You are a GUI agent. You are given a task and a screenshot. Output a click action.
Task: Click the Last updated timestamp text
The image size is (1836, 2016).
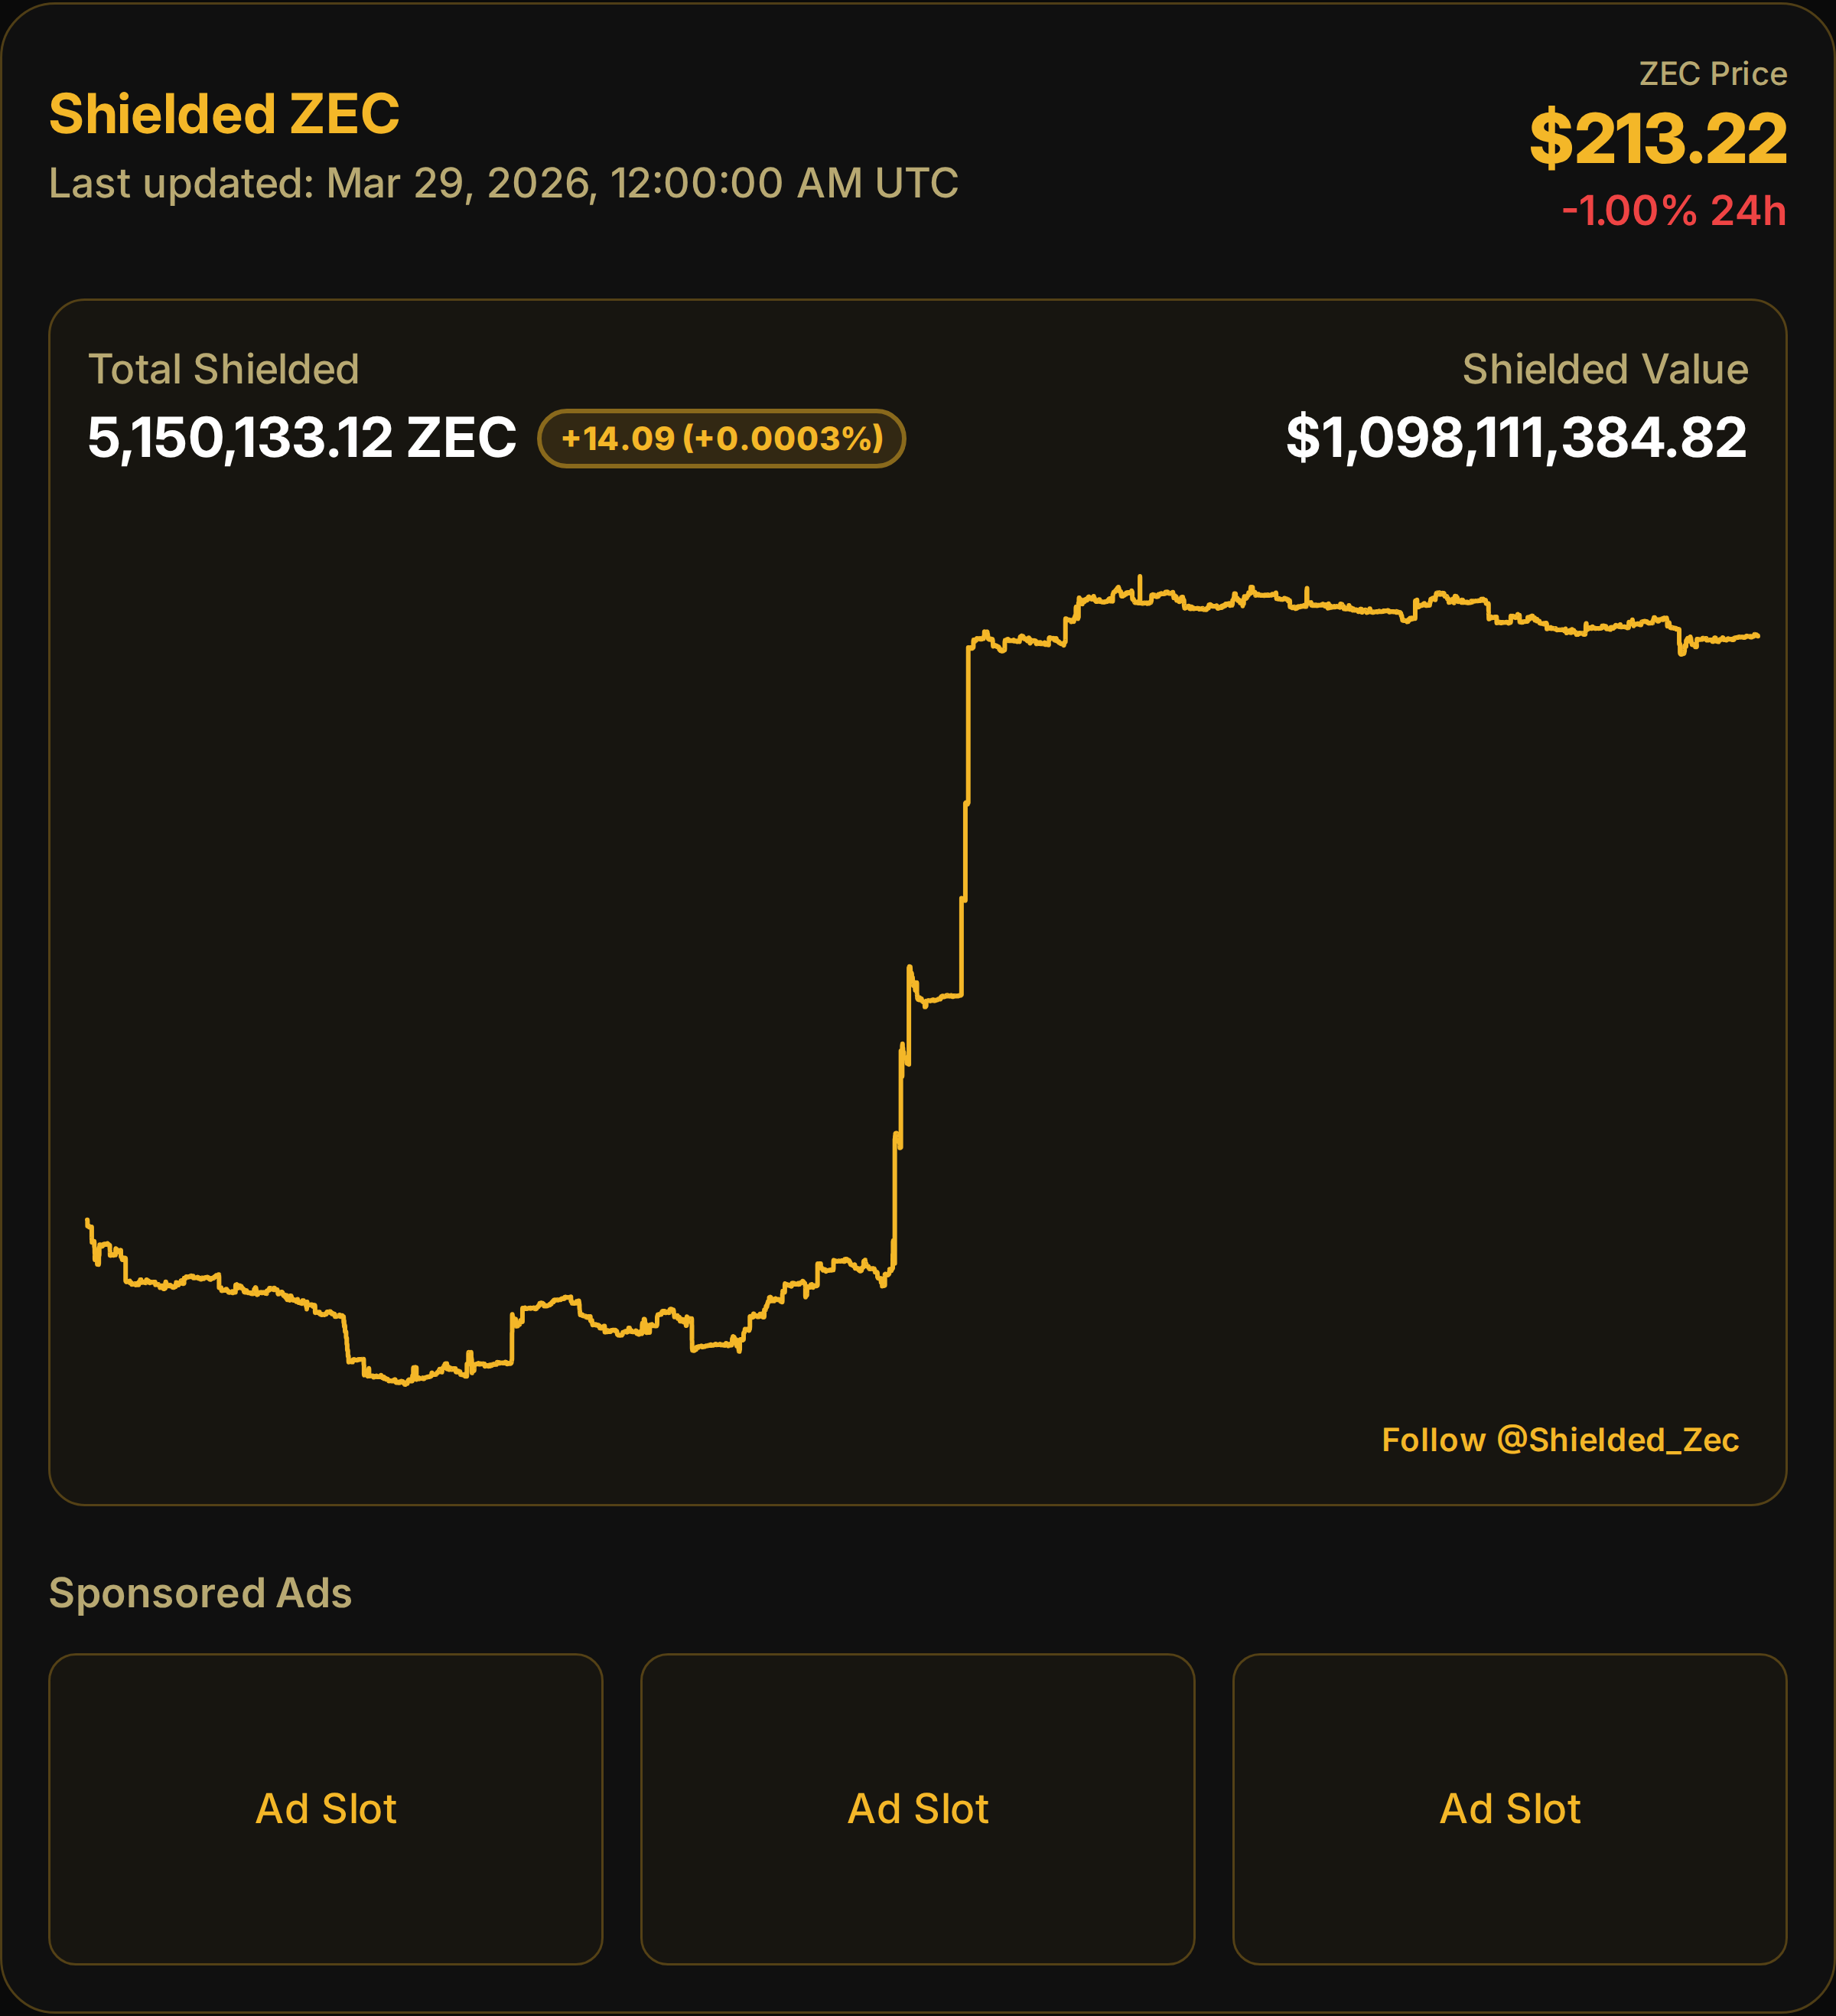[503, 183]
